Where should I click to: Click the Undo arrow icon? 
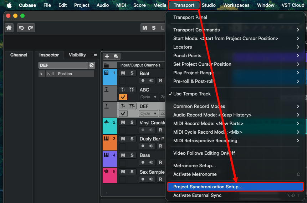[x=21, y=28]
